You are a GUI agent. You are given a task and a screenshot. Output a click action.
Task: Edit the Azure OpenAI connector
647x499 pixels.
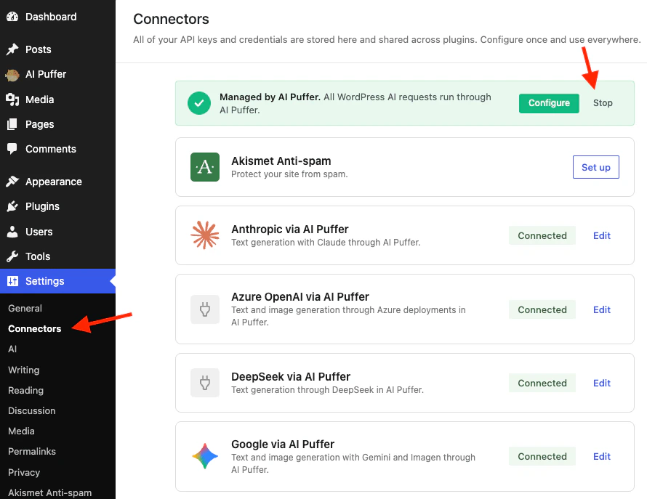point(602,309)
